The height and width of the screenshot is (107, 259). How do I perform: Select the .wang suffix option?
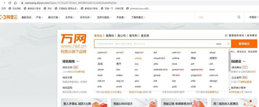pos(138,58)
